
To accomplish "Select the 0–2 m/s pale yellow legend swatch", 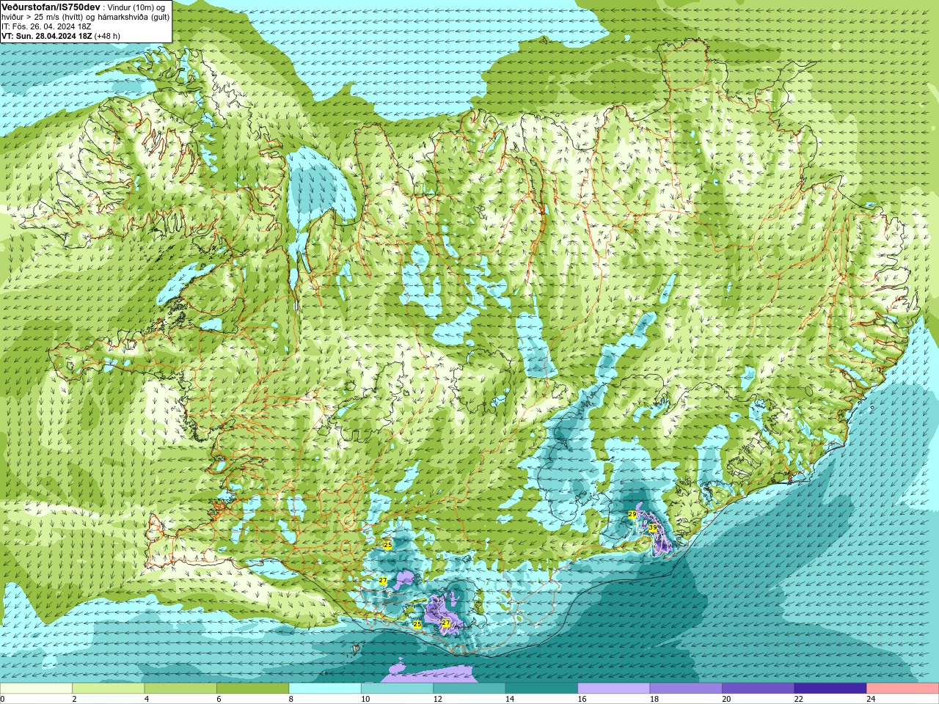I will pos(36,689).
